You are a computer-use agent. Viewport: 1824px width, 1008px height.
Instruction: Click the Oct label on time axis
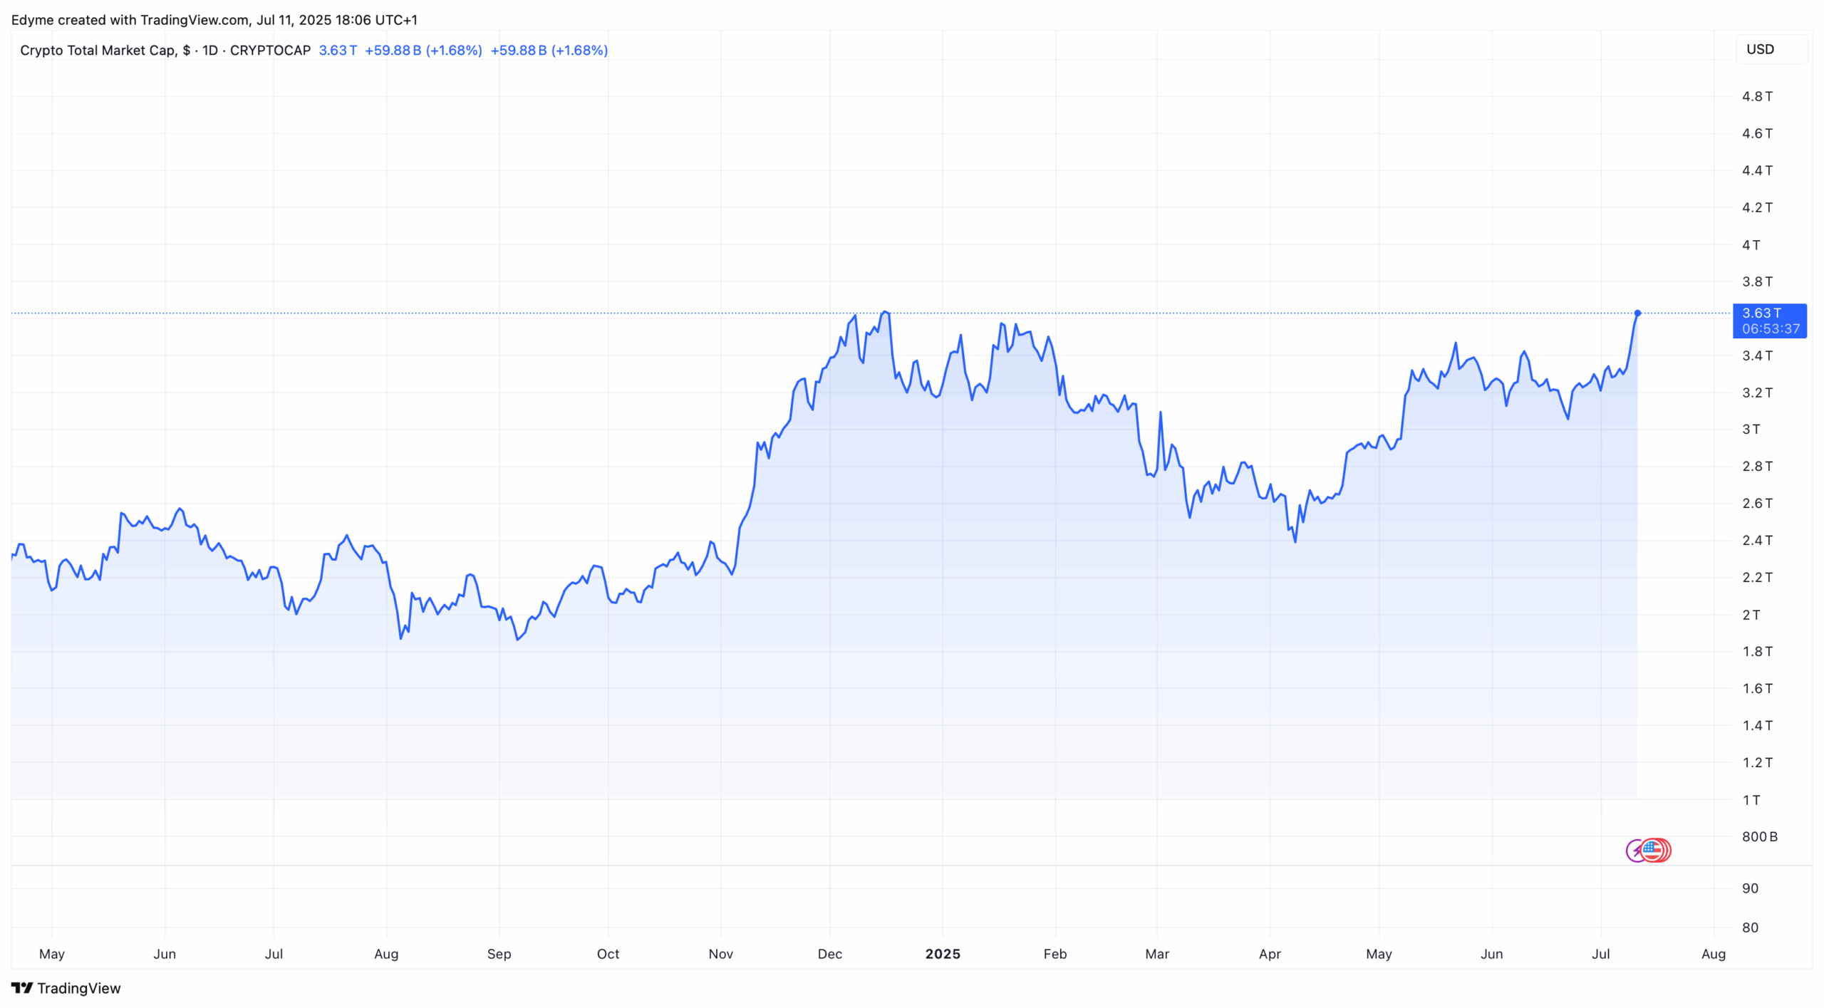(x=608, y=954)
